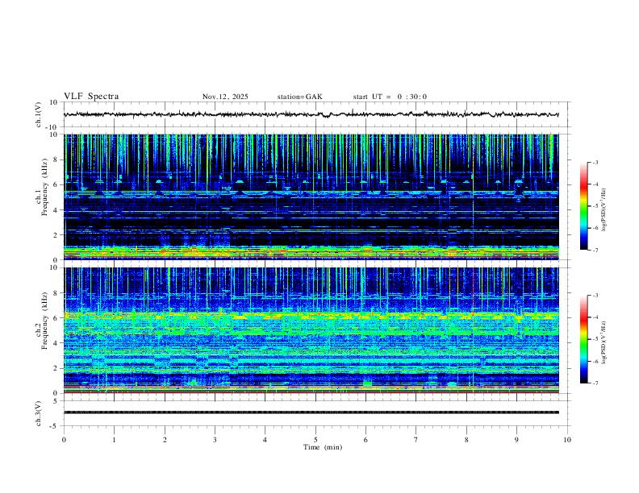
Task: Click the '5' tick on the time axis
Action: click(315, 440)
